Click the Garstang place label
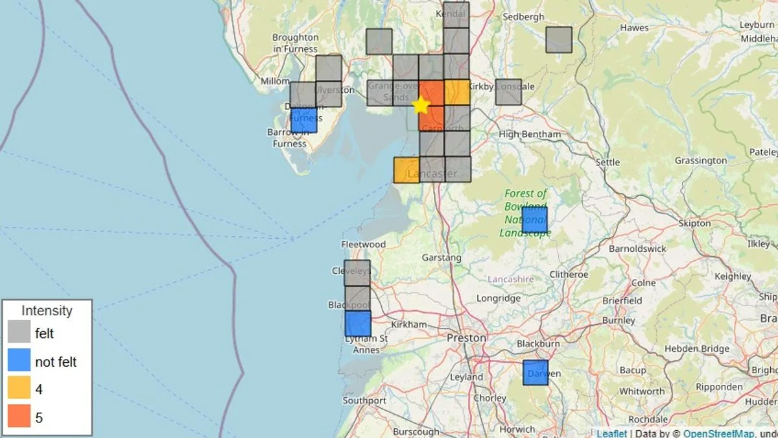 click(442, 258)
